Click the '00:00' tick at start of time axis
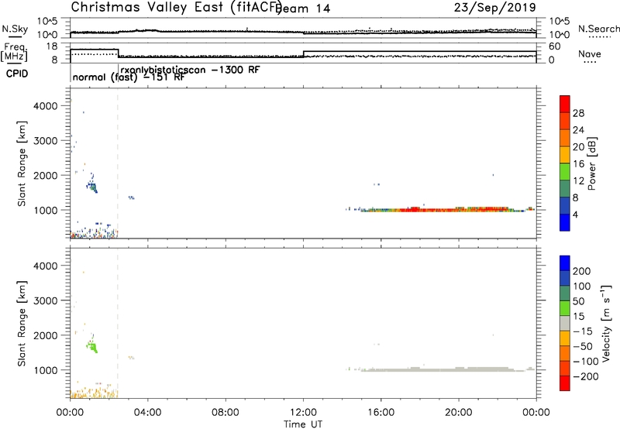Viewport: 620px width, 429px height. click(x=70, y=413)
